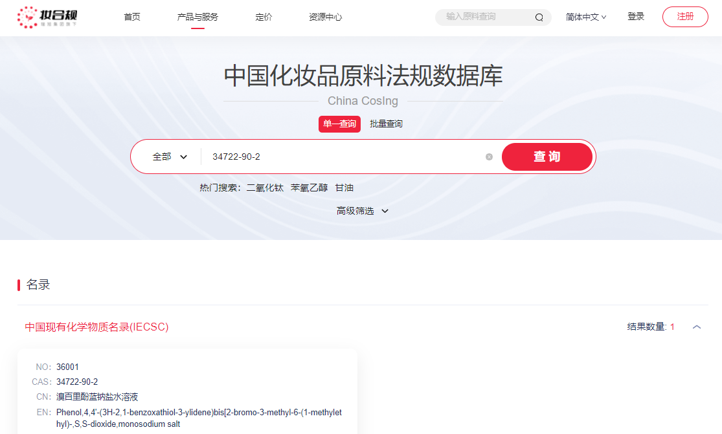722x434 pixels.
Task: Click the red underline indicator under 产品与服务
Action: tap(198, 28)
